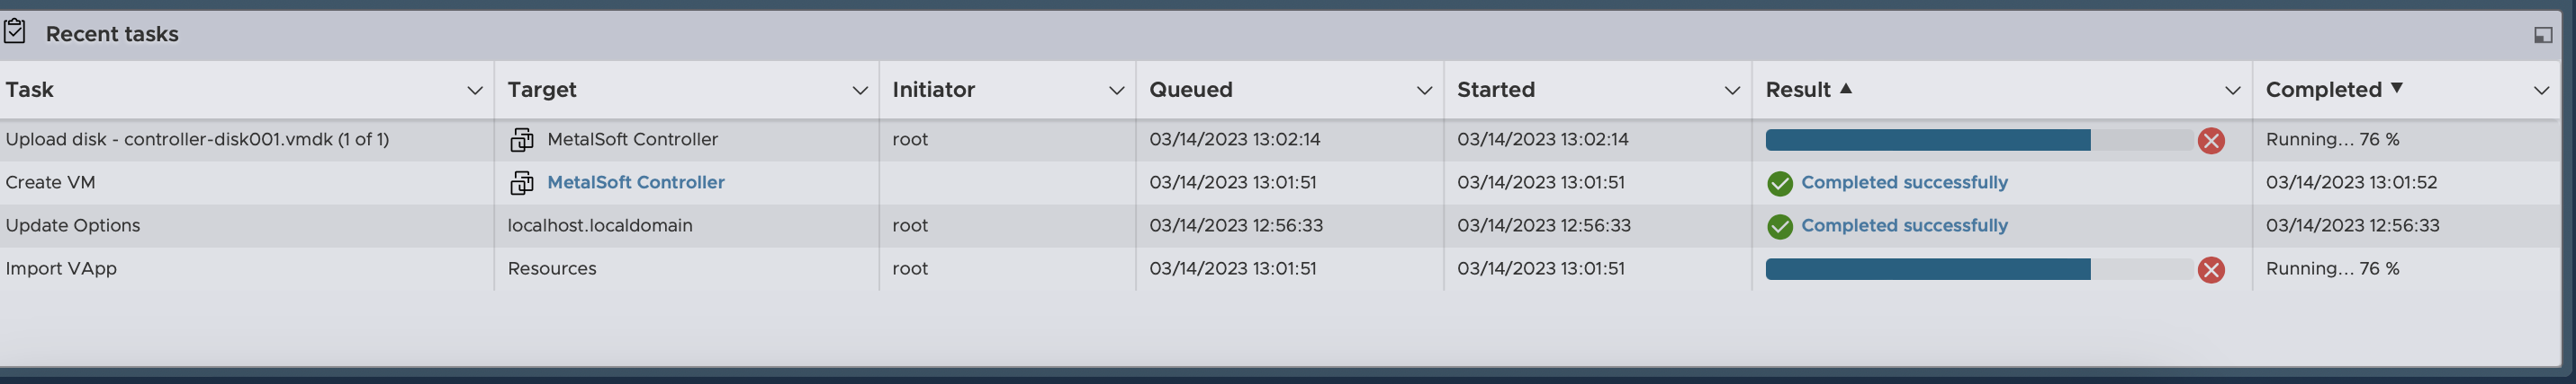Open the Target column dropdown

point(859,91)
